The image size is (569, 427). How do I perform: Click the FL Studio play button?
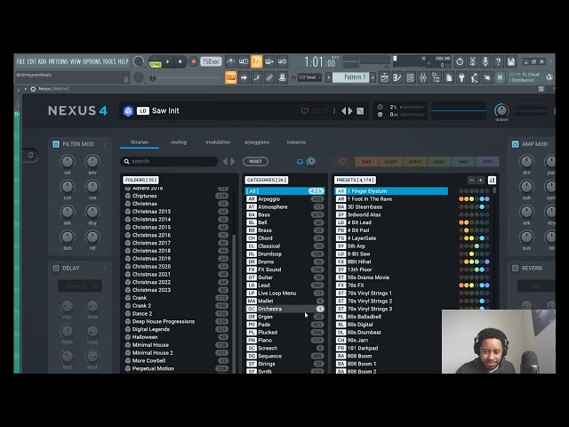[168, 61]
